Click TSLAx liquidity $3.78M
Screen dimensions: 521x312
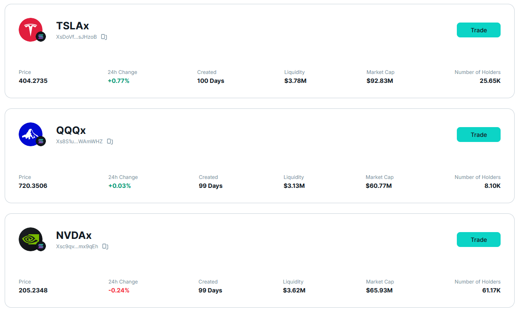tap(295, 81)
